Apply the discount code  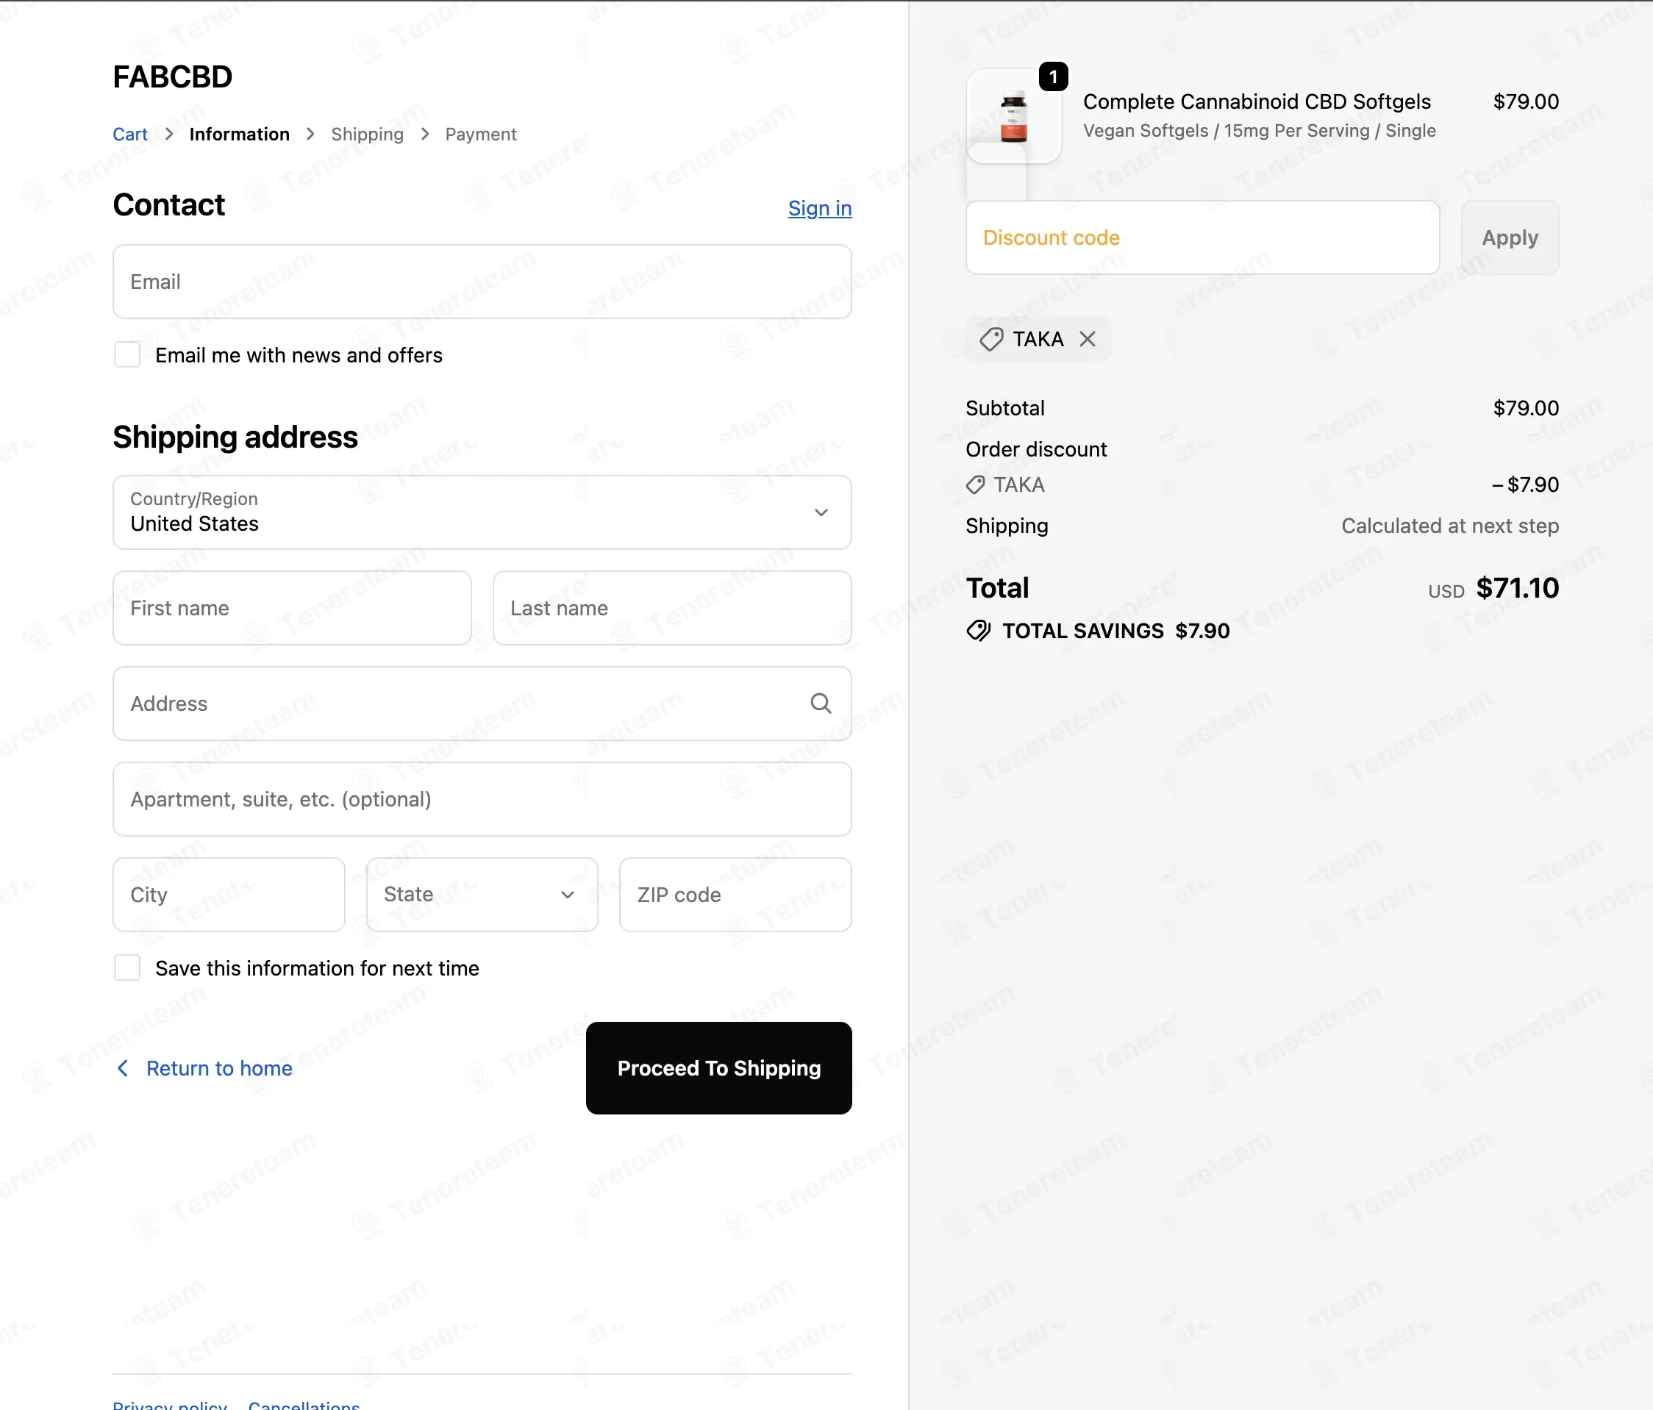click(x=1510, y=237)
